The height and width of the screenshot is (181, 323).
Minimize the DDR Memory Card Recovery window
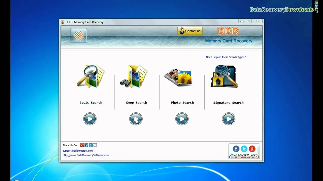[242, 21]
